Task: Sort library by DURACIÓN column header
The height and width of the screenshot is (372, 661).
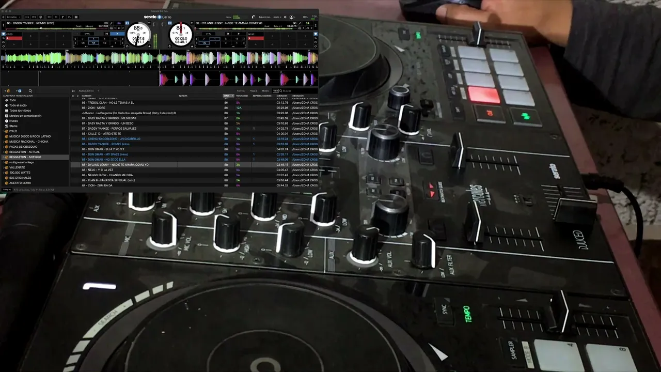Action: point(282,96)
